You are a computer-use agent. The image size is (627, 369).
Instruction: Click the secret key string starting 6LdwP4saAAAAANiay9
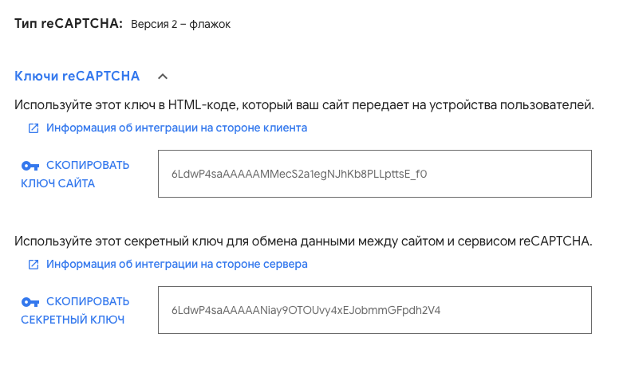pos(306,310)
